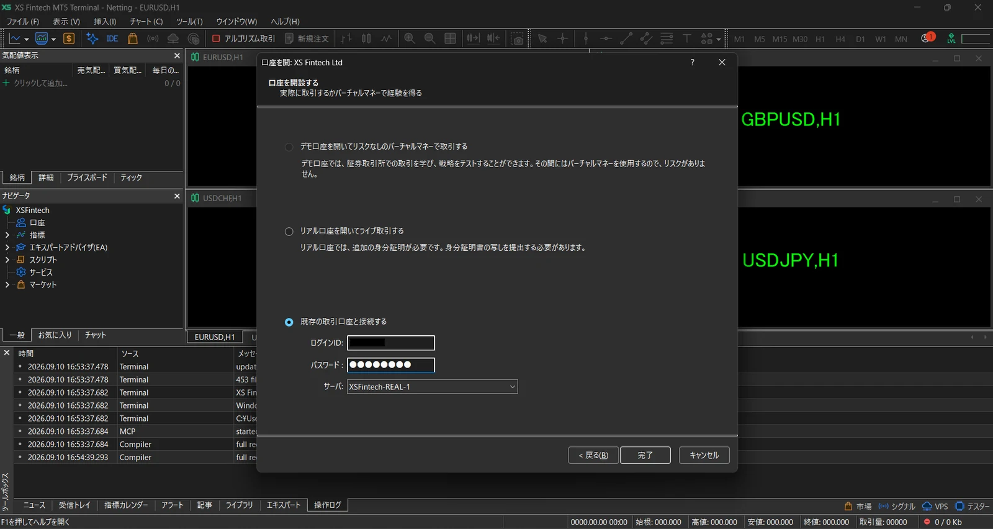Toggle the アルゴリズム取引 algo trading button

243,38
